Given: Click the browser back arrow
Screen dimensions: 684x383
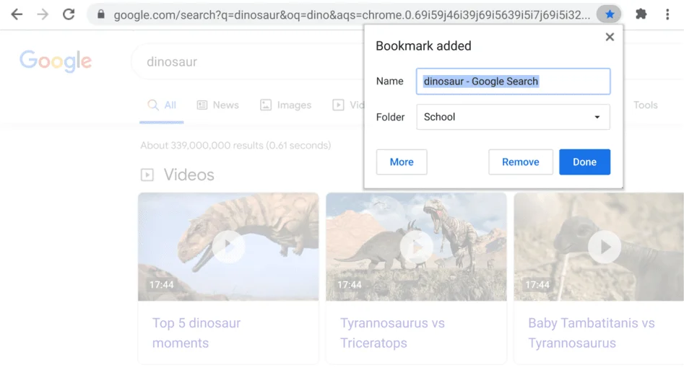Looking at the screenshot, I should coord(16,14).
